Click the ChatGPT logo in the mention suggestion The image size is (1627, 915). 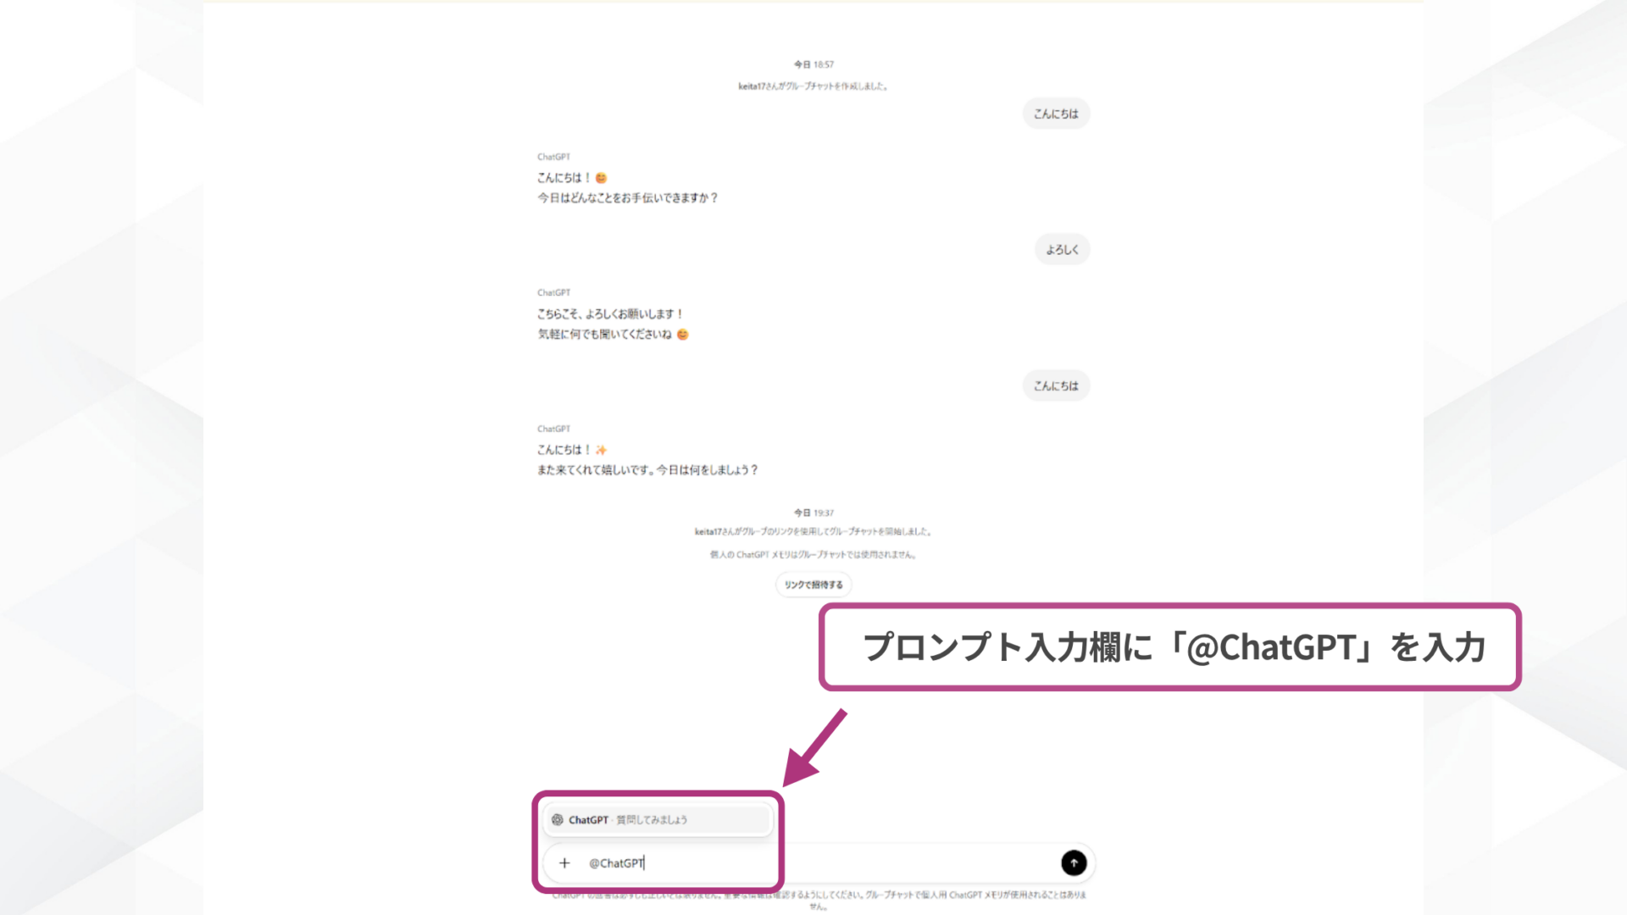tap(558, 819)
